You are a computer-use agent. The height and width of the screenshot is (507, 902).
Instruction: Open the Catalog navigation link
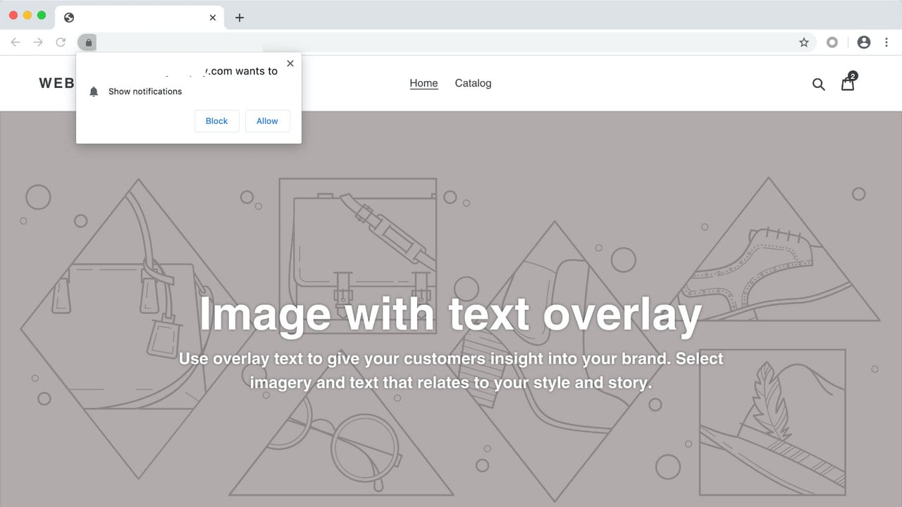473,83
